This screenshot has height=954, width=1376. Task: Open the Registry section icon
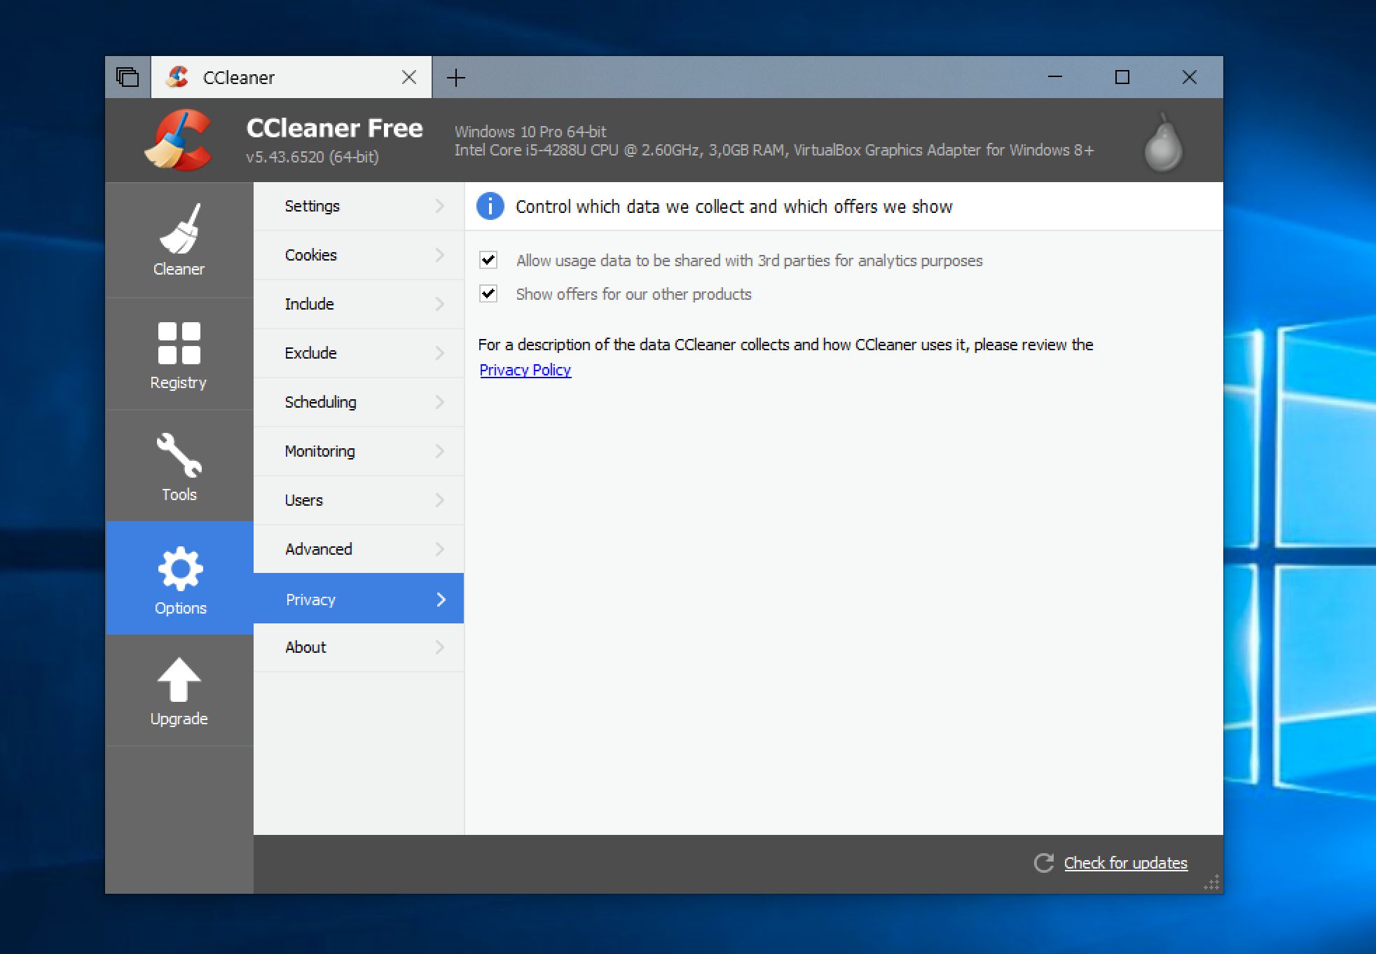[x=179, y=343]
